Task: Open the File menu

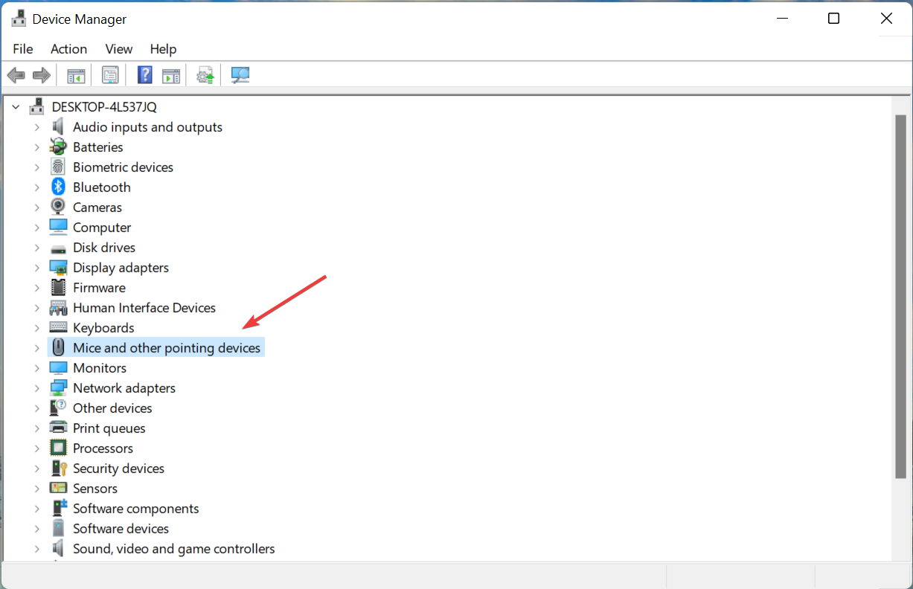Action: [x=22, y=49]
